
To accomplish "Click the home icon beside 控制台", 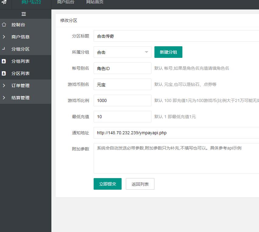I will coord(4,25).
